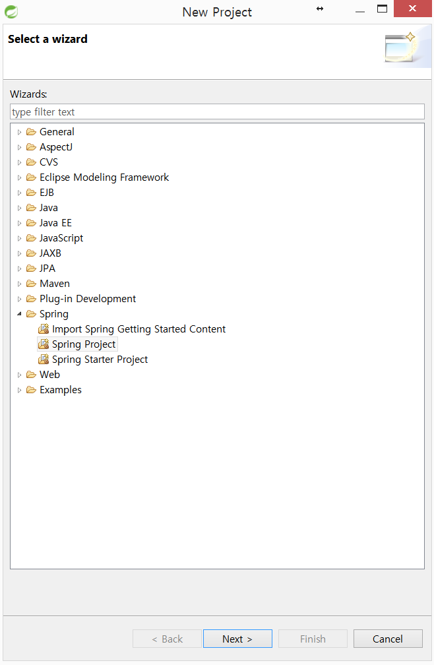Expand the General category
This screenshot has width=434, height=665.
pyautogui.click(x=19, y=132)
